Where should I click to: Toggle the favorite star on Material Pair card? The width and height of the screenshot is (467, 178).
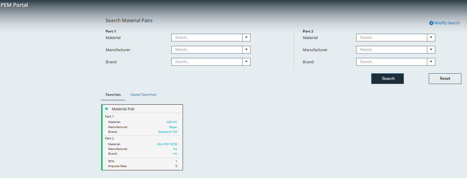click(106, 109)
